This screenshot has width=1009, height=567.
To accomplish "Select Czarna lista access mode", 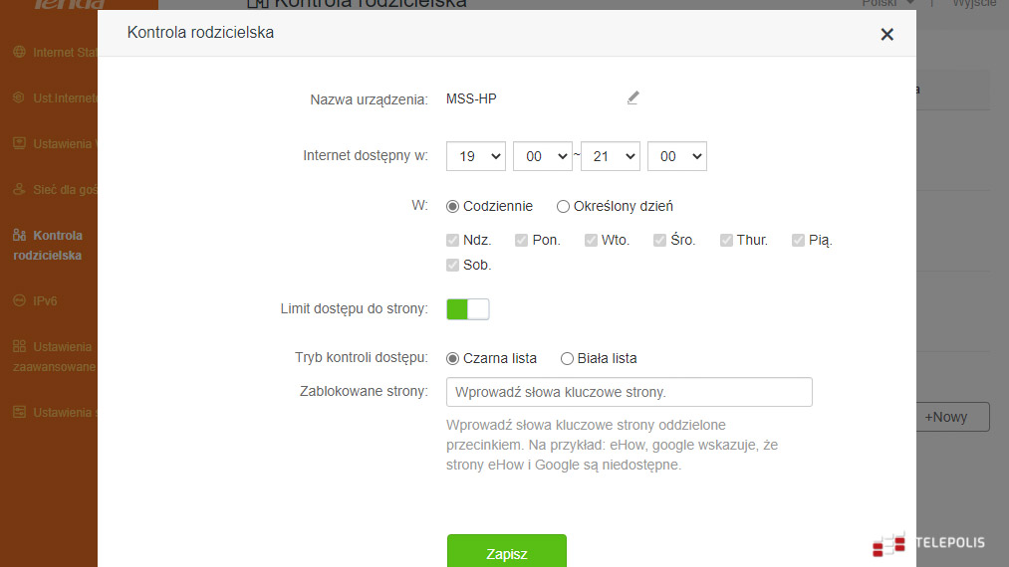I will (x=452, y=359).
